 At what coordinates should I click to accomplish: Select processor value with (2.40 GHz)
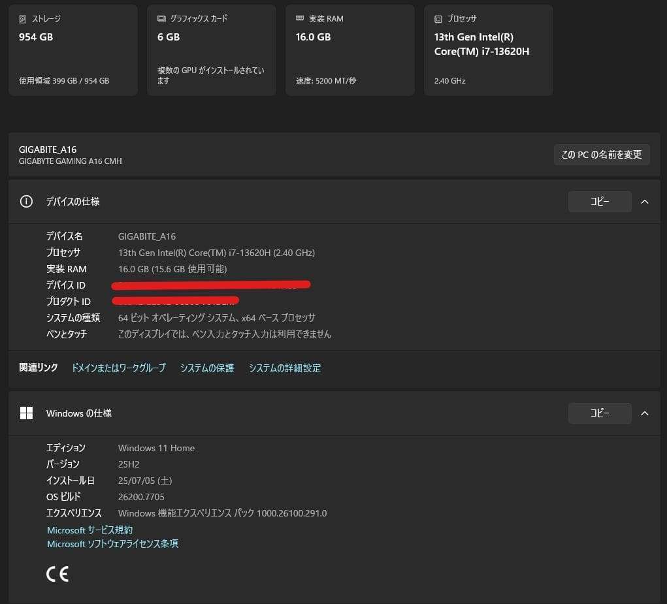[x=216, y=253]
